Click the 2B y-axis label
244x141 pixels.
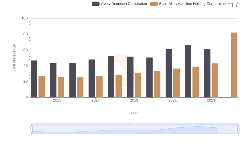point(26,81)
